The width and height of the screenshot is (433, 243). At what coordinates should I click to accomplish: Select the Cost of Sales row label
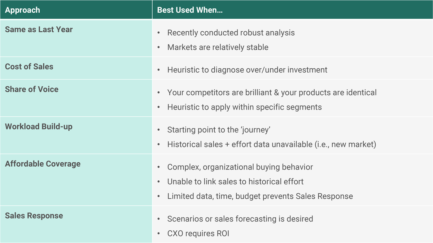[x=29, y=67]
